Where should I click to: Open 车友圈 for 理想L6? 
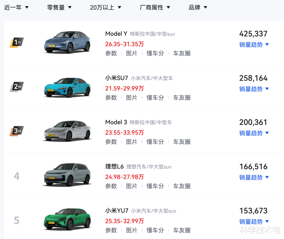(182, 186)
